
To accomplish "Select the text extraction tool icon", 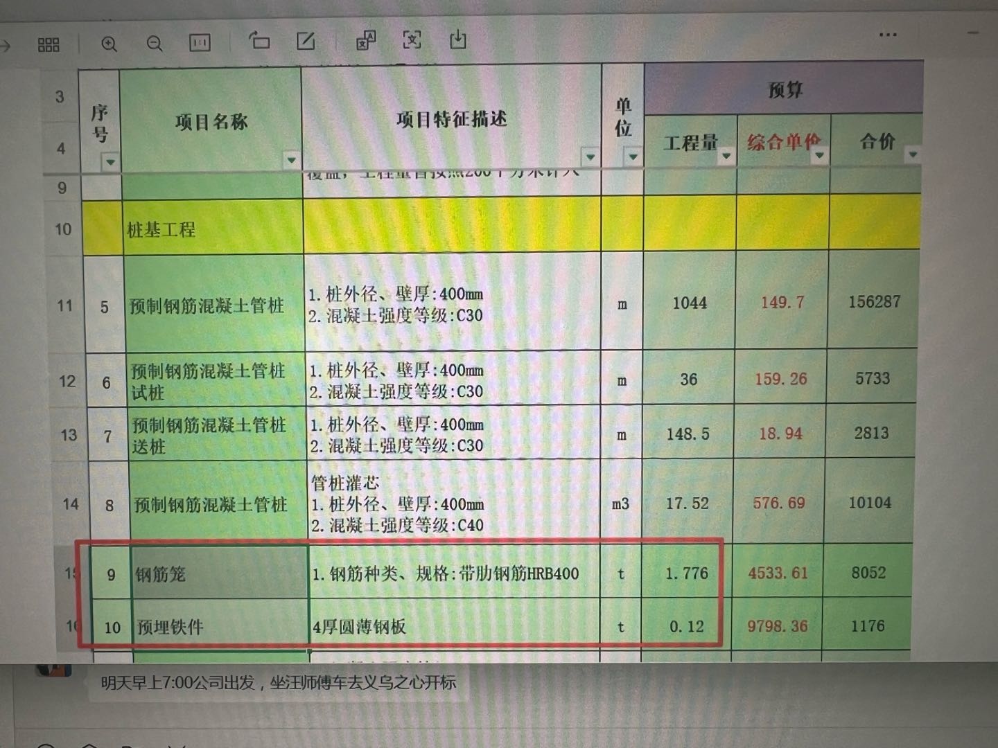I will pyautogui.click(x=412, y=40).
